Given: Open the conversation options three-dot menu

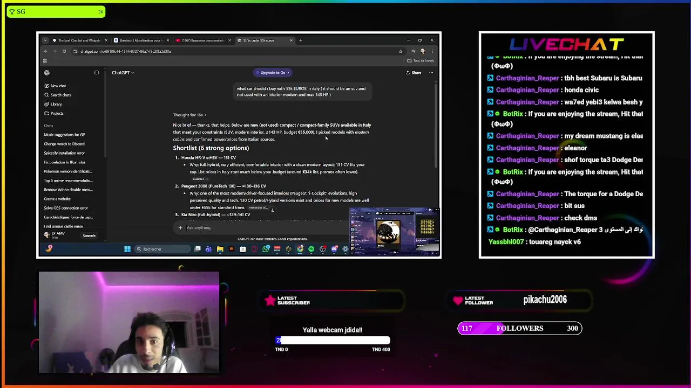Looking at the screenshot, I should 431,72.
